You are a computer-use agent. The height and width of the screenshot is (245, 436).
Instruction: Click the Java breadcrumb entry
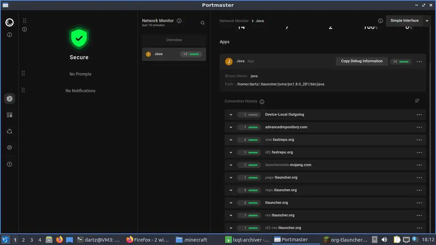tap(260, 21)
